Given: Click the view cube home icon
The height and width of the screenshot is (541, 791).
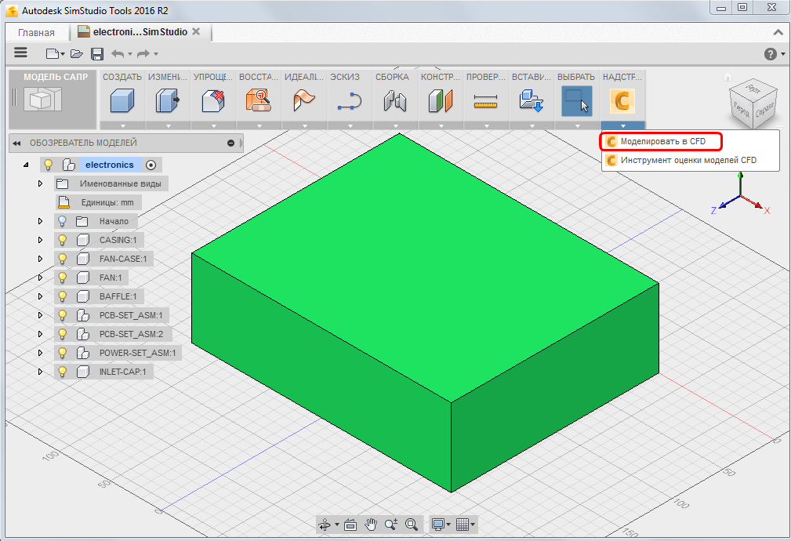Looking at the screenshot, I should [728, 77].
